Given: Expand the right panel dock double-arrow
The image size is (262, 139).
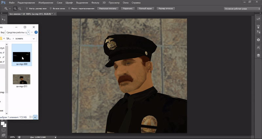Looking at the screenshot, I should coord(260,13).
